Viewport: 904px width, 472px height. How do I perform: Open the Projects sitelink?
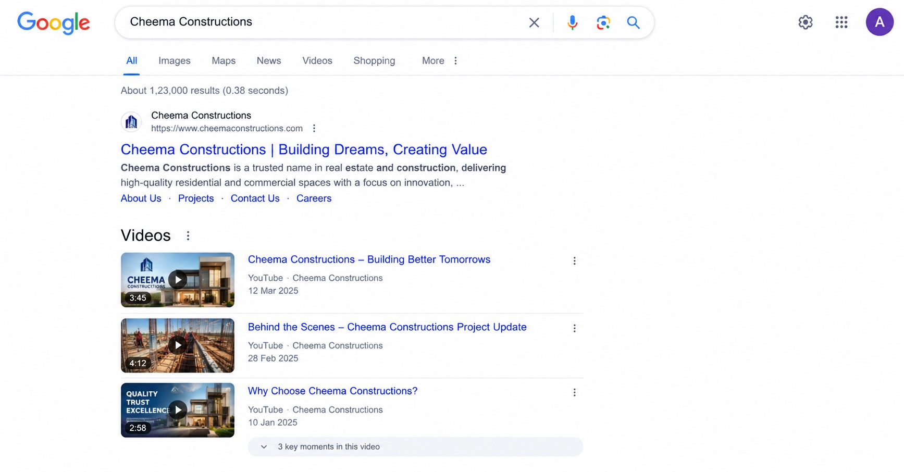[x=196, y=198]
